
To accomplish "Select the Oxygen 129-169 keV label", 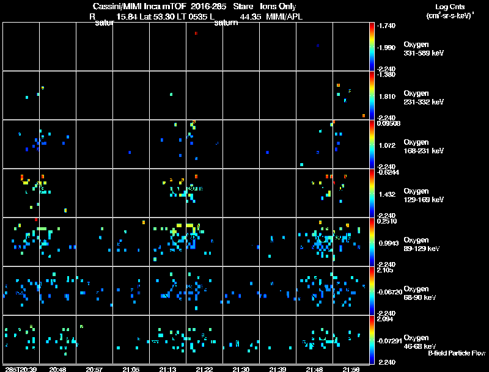I will coord(424,195).
